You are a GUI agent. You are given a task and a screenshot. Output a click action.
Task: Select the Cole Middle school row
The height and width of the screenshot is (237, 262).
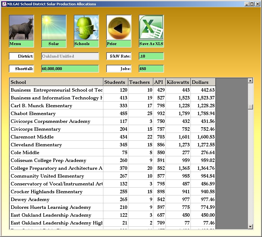[x=25, y=153]
